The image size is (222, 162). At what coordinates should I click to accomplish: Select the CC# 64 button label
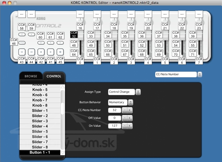[74, 53]
